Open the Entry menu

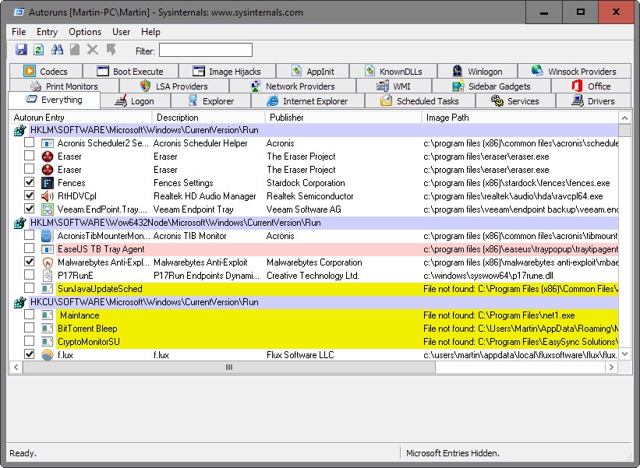pos(47,32)
